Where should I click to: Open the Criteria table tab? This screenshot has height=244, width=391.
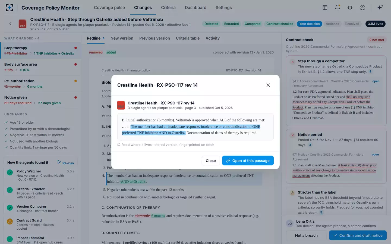(188, 38)
